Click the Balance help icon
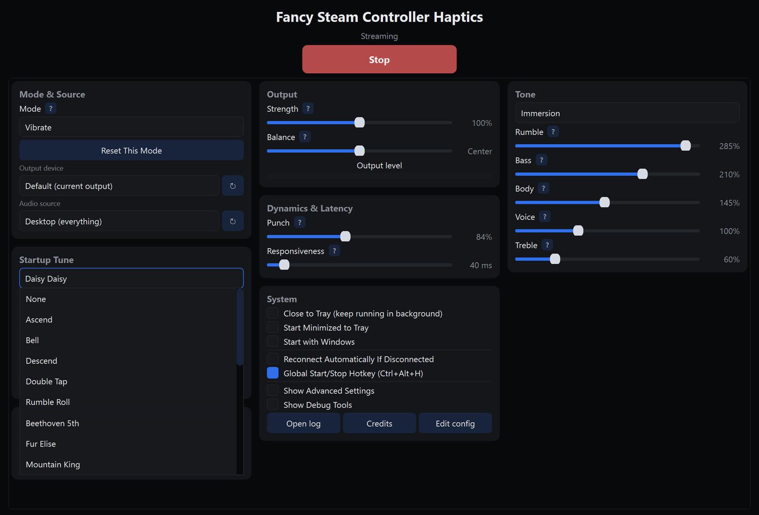 point(305,137)
